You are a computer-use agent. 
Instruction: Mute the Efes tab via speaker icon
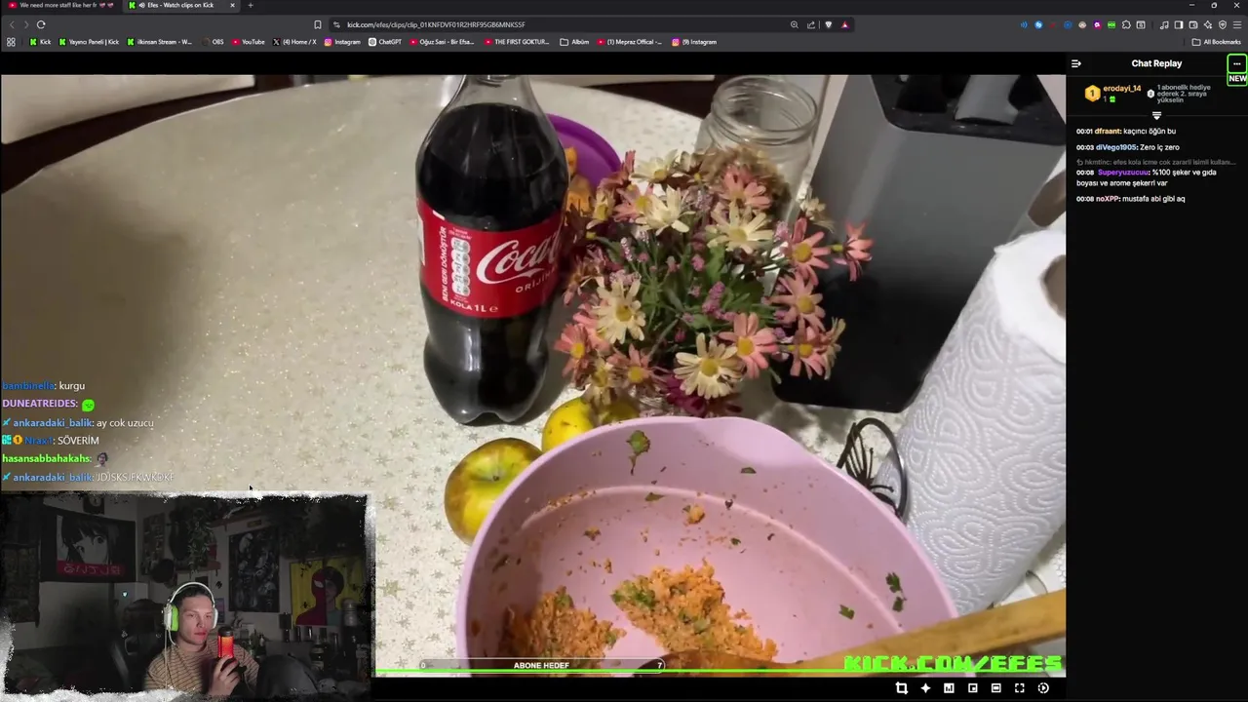pyautogui.click(x=140, y=5)
